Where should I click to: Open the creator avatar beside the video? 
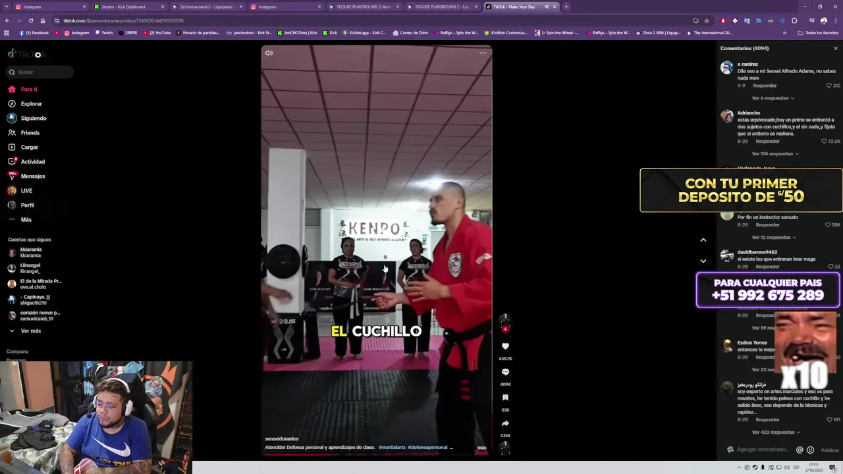505,321
